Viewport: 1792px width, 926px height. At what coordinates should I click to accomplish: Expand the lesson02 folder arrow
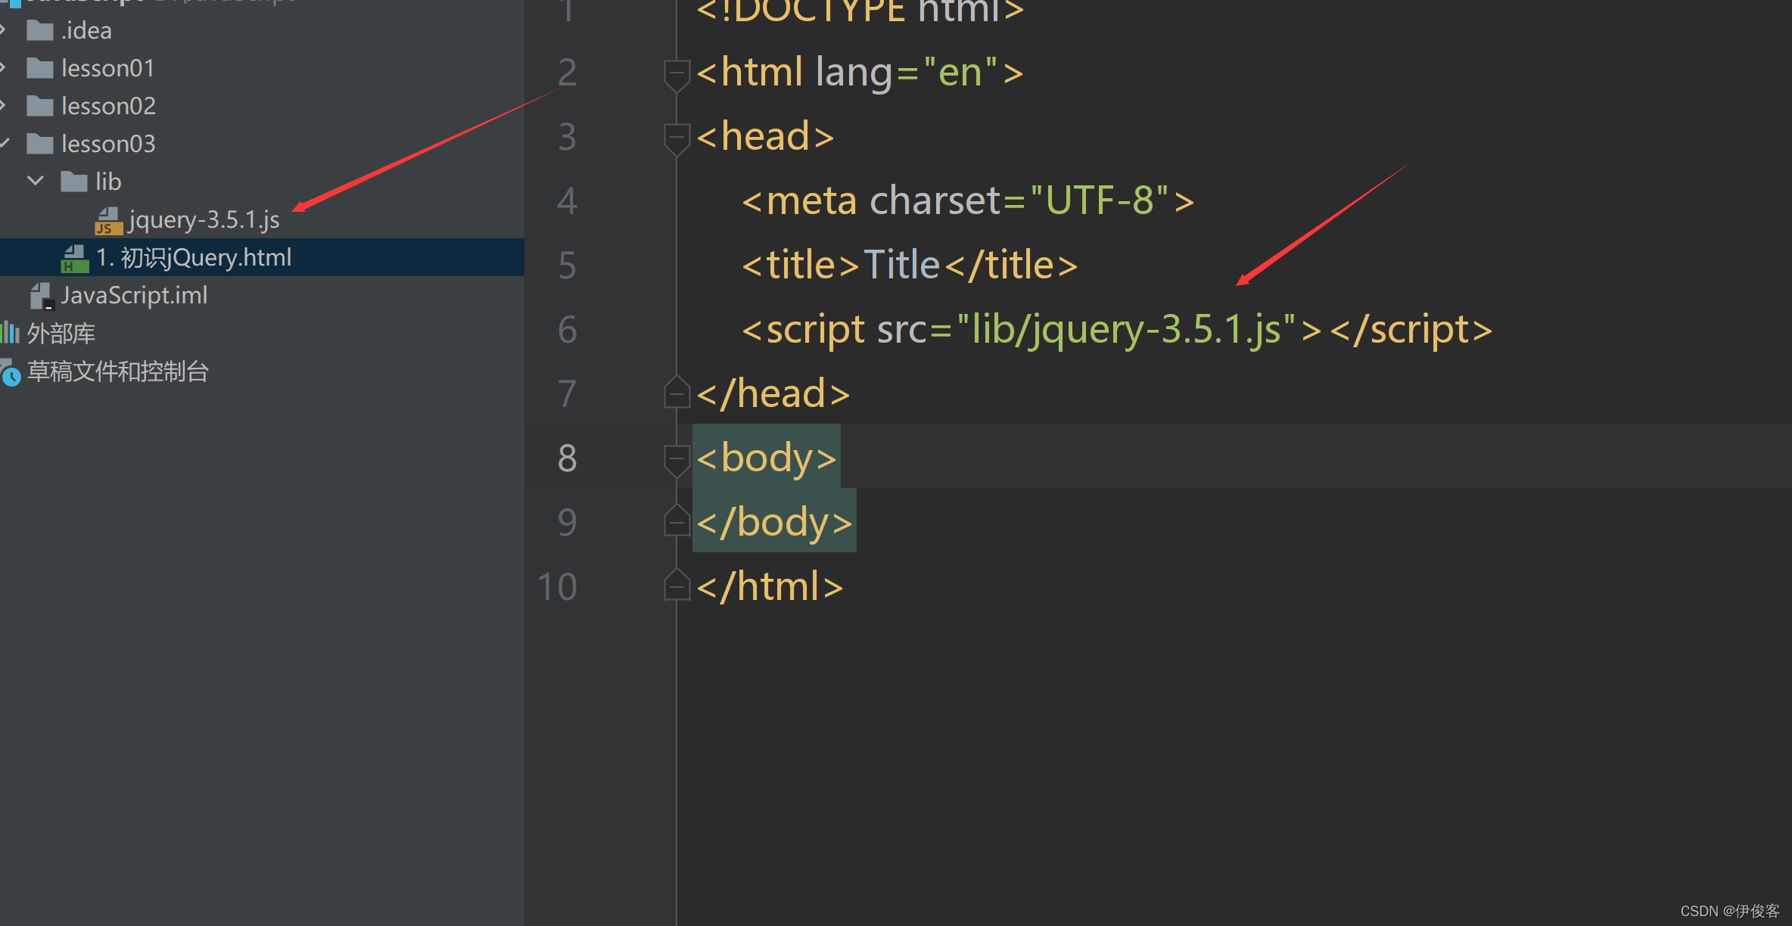click(x=4, y=106)
